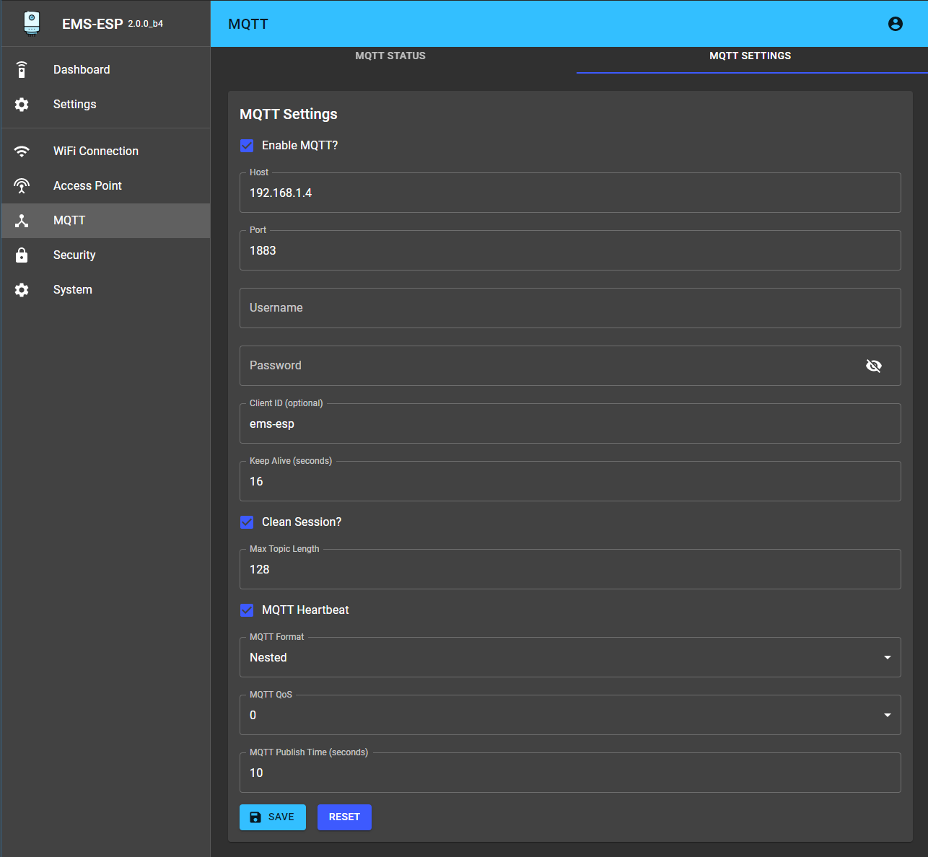
Task: Switch to the MQTT Status tab
Action: tap(390, 56)
